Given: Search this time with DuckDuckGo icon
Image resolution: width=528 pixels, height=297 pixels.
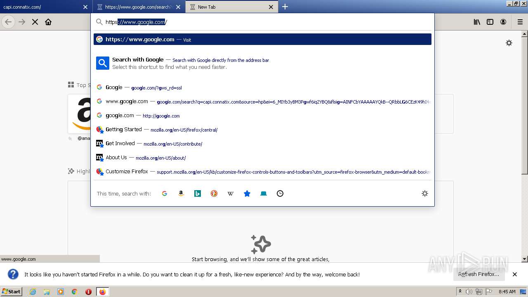Looking at the screenshot, I should [214, 193].
